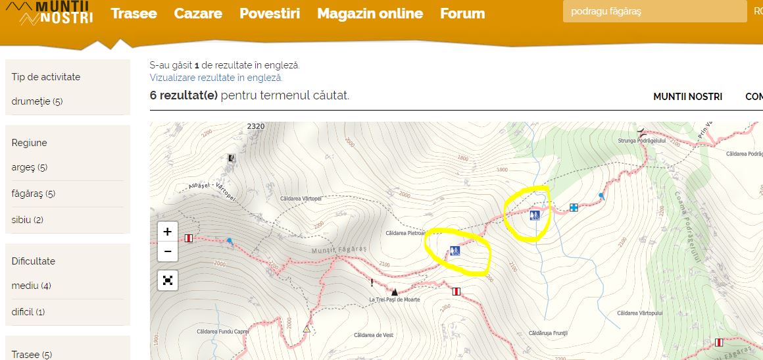763x360 pixels.
Task: Click the blue square dotted-cross map marker
Action: pos(574,207)
